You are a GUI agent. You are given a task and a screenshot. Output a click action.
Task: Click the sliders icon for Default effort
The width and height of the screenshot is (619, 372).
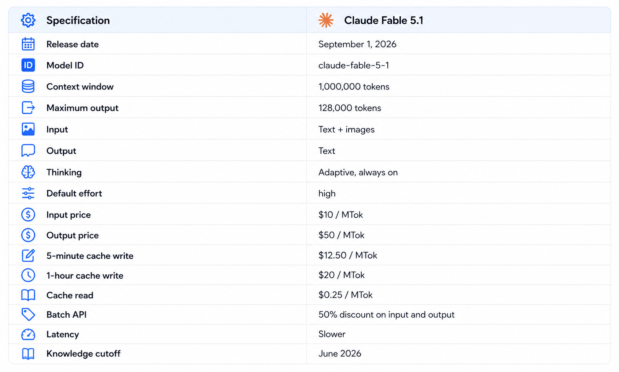[x=28, y=193]
